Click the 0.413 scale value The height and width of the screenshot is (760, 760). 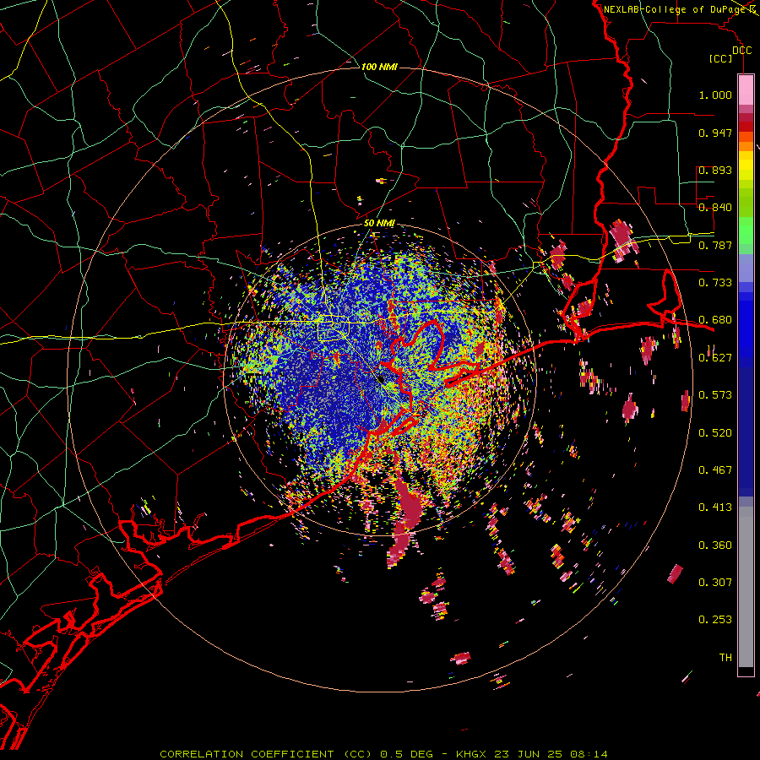715,508
